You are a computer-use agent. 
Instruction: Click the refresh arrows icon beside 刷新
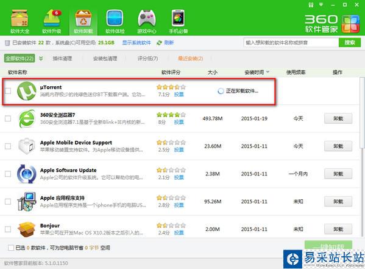[159, 43]
